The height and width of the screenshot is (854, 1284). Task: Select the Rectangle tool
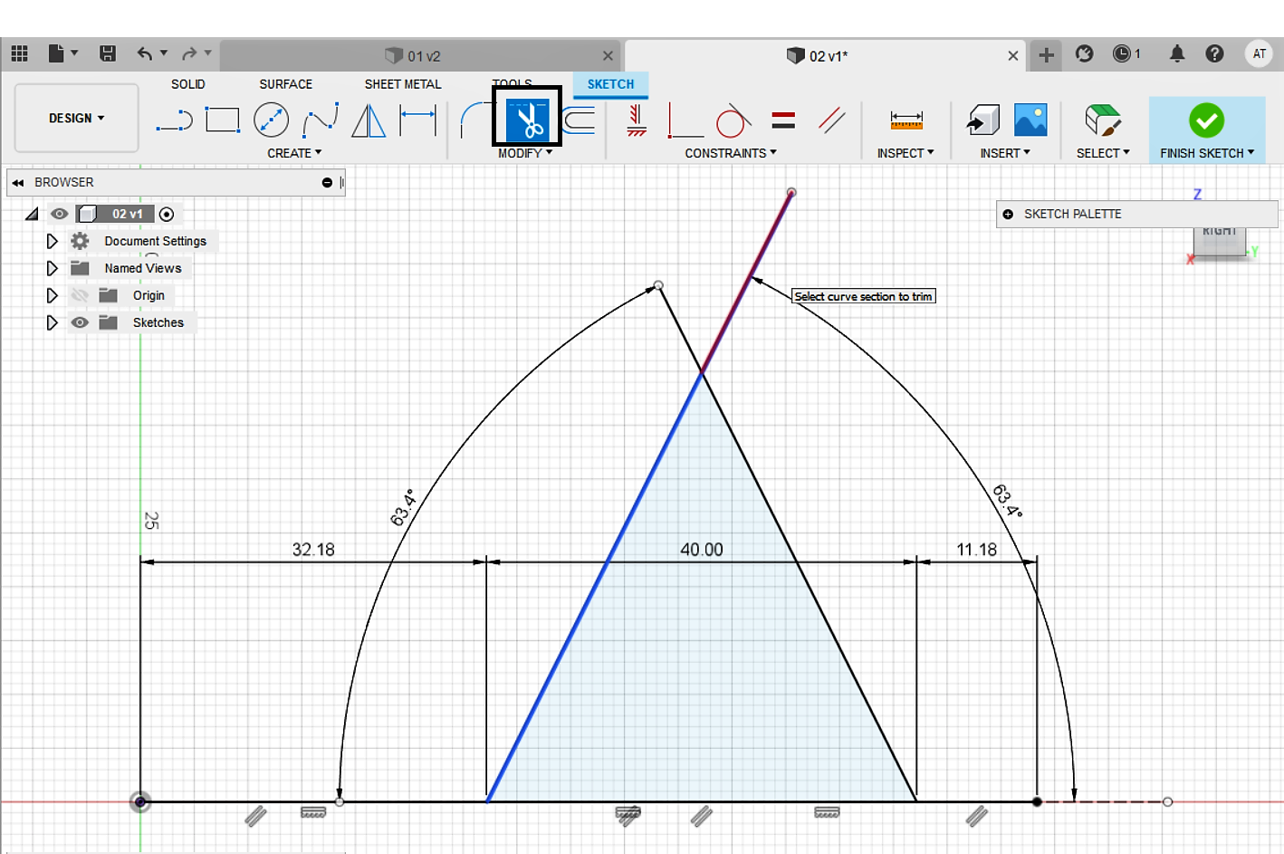[222, 120]
